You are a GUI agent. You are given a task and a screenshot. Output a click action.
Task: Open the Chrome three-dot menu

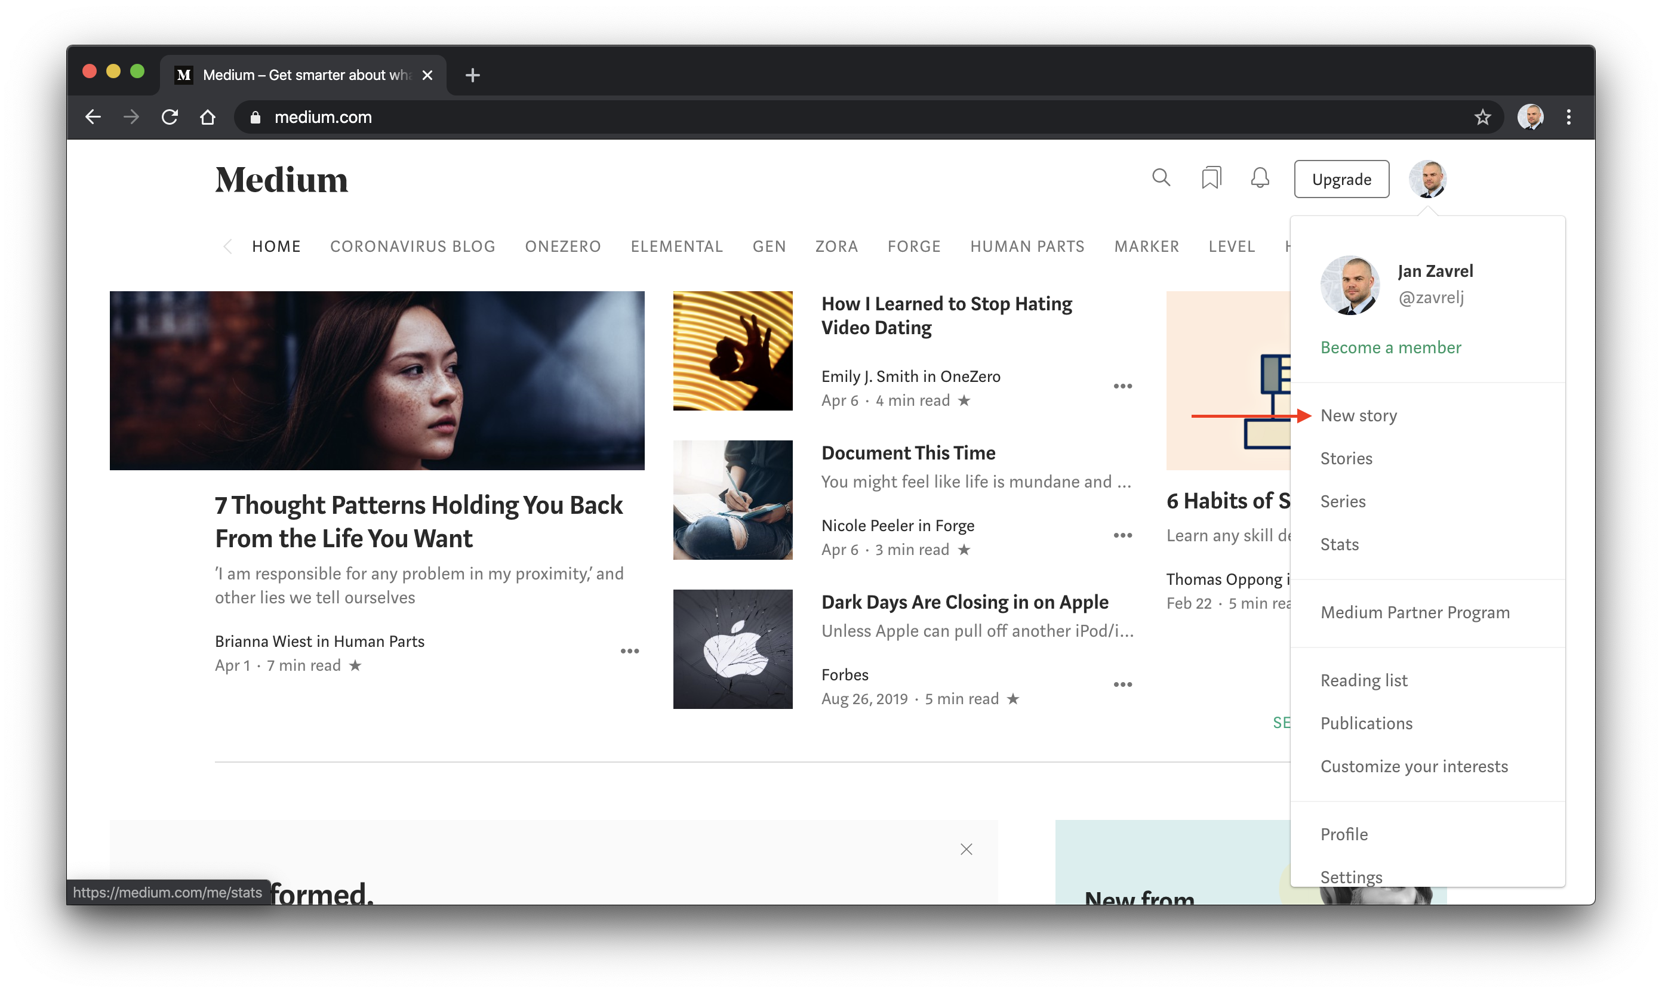click(x=1568, y=117)
